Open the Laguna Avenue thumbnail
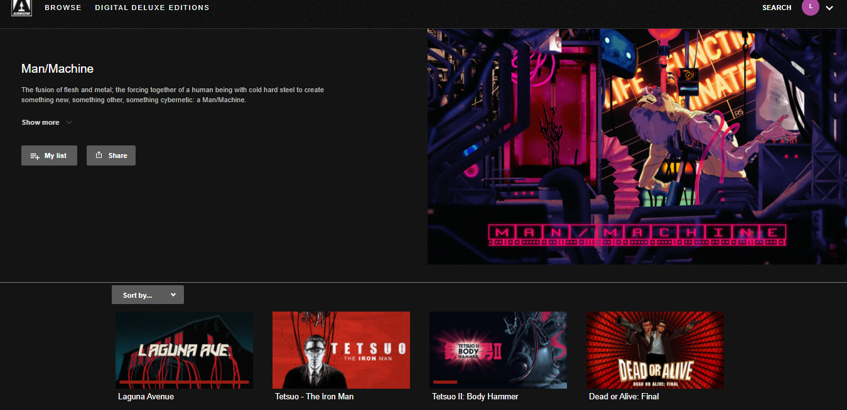Image resolution: width=847 pixels, height=410 pixels. coord(184,350)
